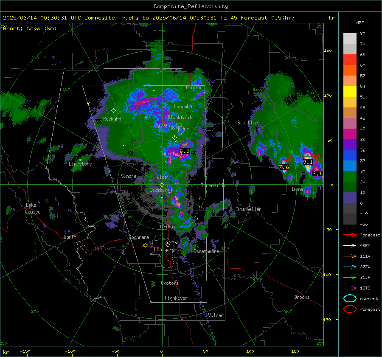Screen dimensions: 382x357
Task: Click the Stettler city label
Action: pyautogui.click(x=247, y=123)
